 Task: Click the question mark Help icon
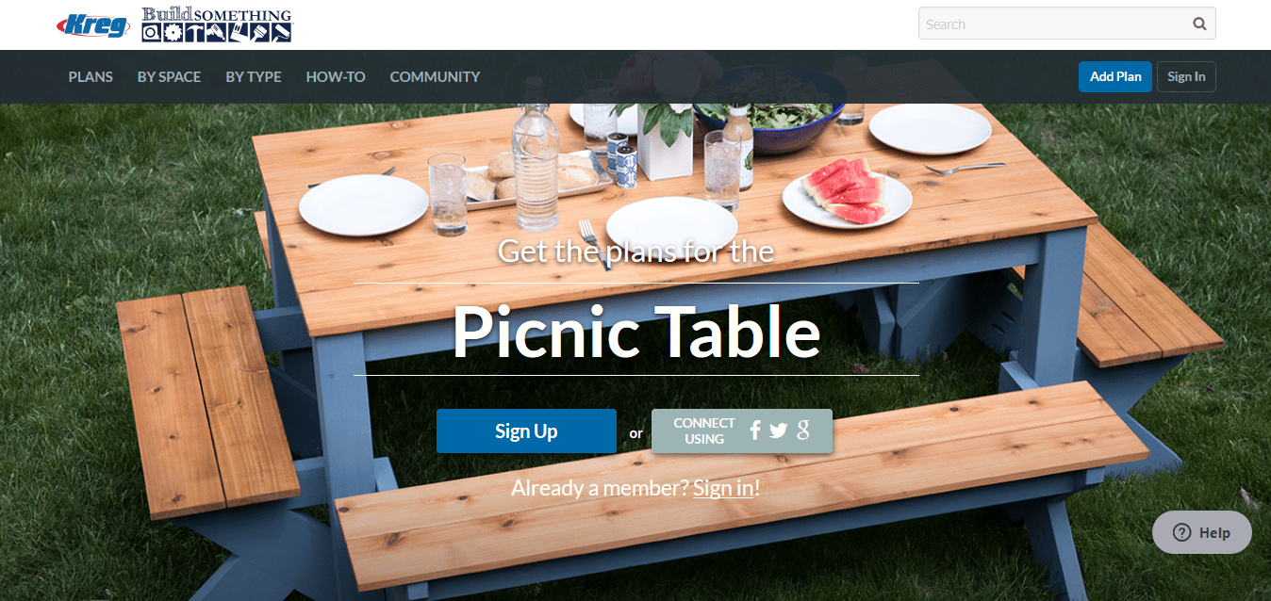point(1181,532)
